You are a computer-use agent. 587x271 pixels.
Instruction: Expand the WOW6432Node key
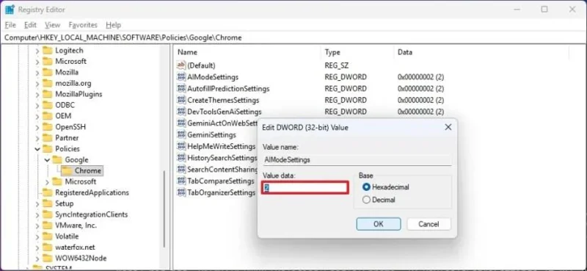[37, 259]
